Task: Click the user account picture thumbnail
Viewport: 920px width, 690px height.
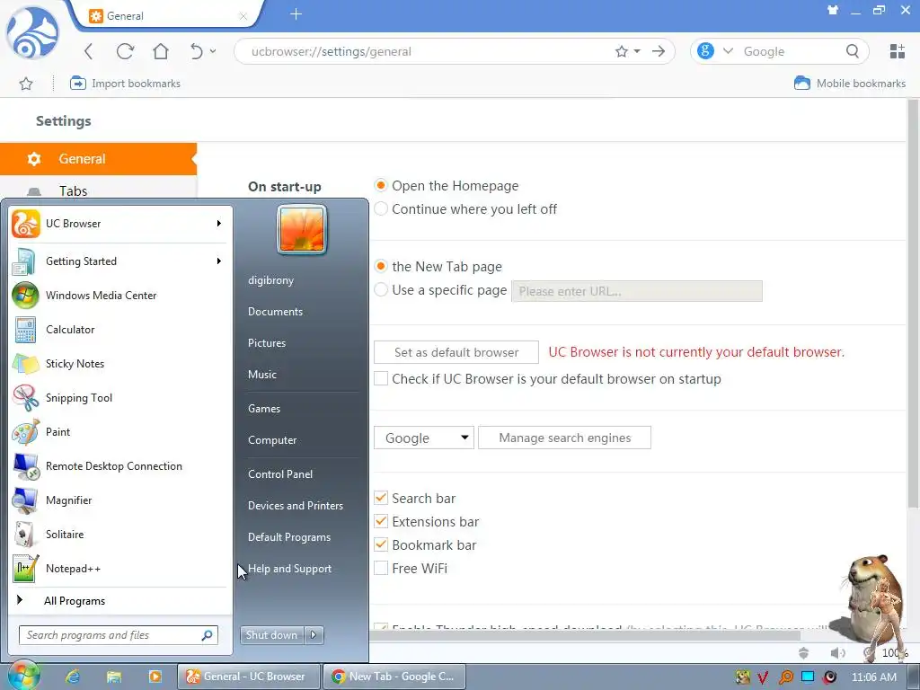Action: (x=302, y=229)
